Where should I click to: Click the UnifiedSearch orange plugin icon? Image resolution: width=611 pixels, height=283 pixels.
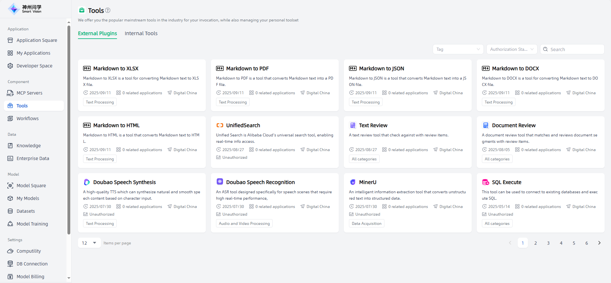point(220,125)
